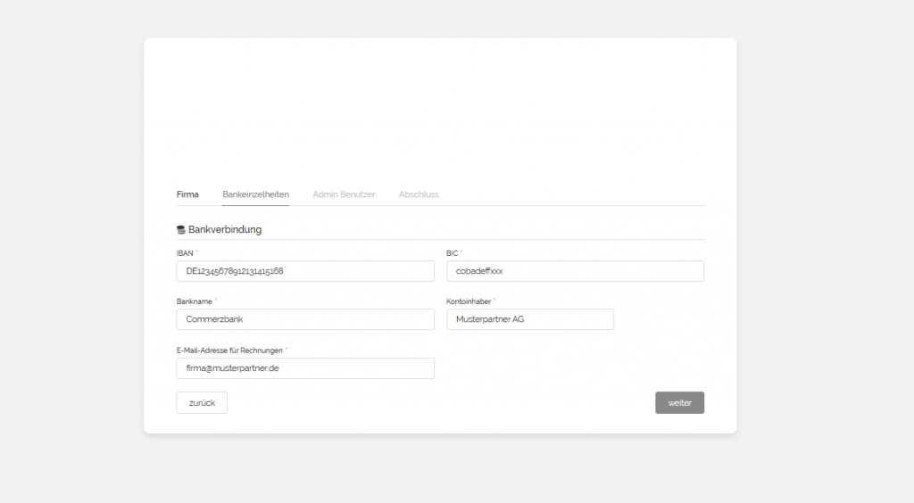Viewport: 914px width, 503px height.
Task: Click the E-Mail-Adresse für Rechnungen label
Action: (x=229, y=350)
